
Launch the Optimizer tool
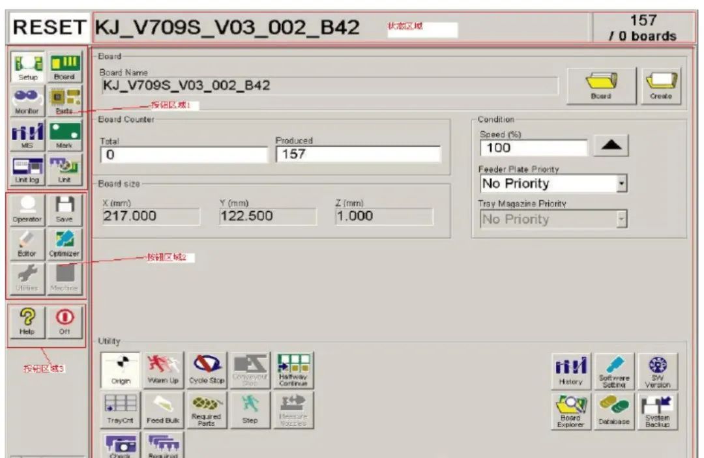[x=65, y=242]
